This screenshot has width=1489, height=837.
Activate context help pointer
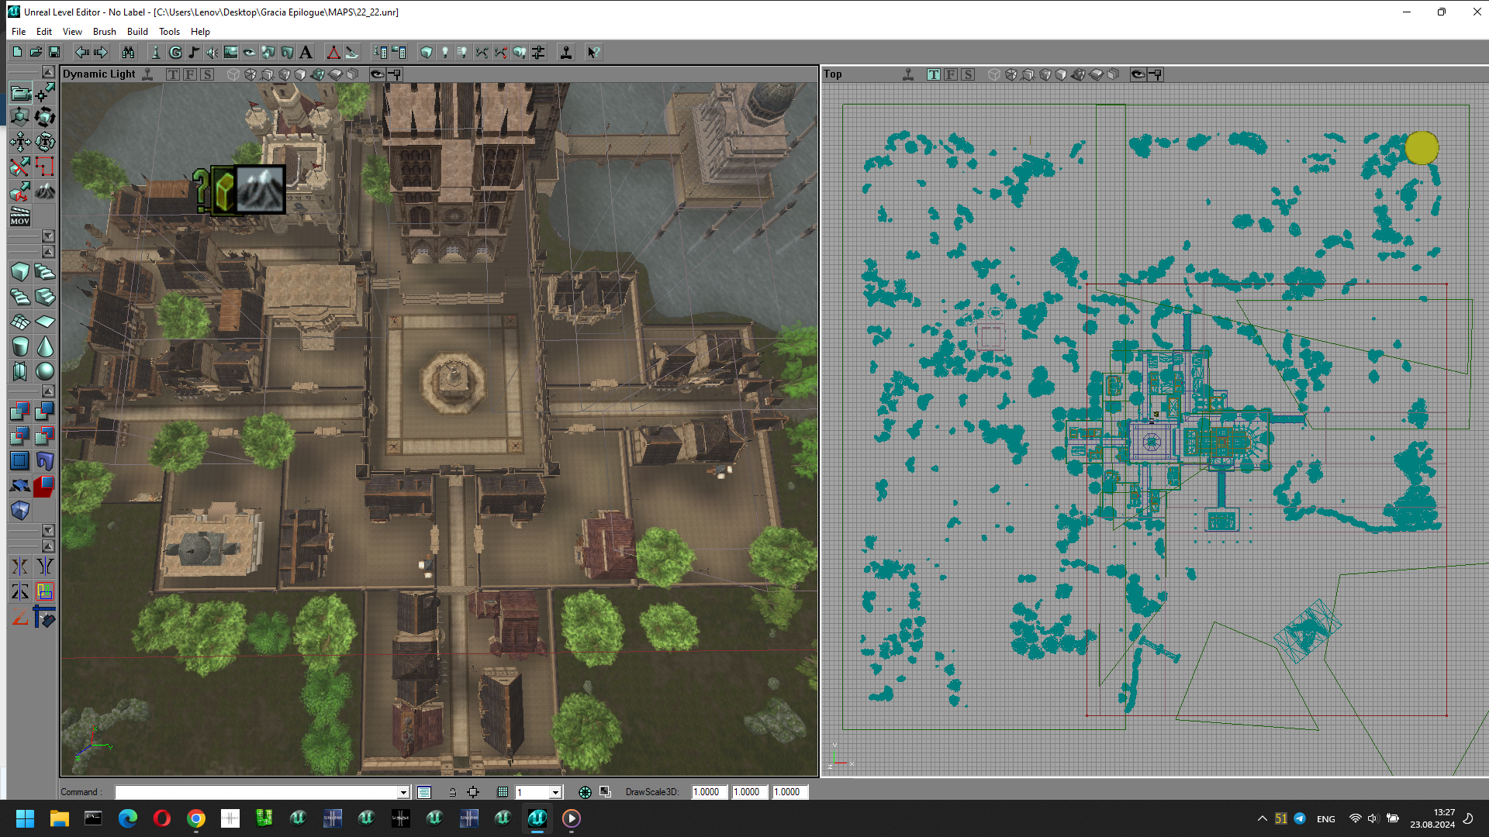pos(593,52)
